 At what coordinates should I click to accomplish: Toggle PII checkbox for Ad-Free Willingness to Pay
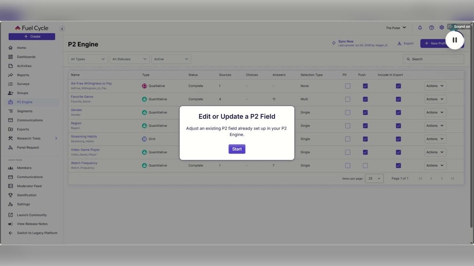[x=348, y=86]
